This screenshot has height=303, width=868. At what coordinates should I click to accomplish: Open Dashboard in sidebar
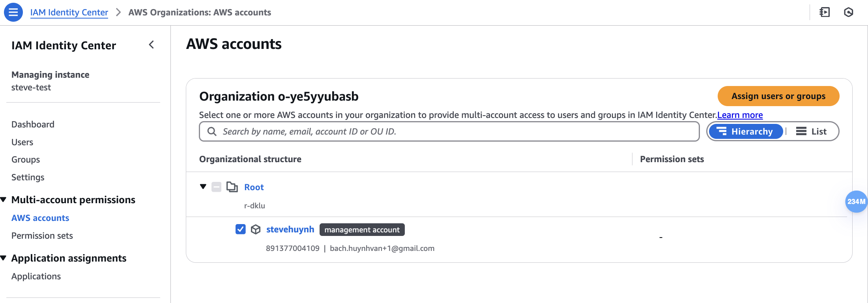[x=33, y=124]
